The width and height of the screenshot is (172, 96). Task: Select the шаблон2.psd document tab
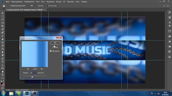pyautogui.click(x=25, y=10)
